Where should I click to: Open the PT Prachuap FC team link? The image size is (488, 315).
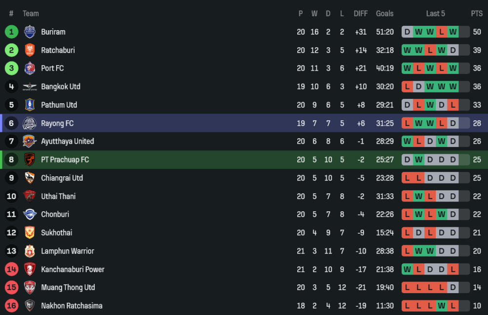[65, 160]
